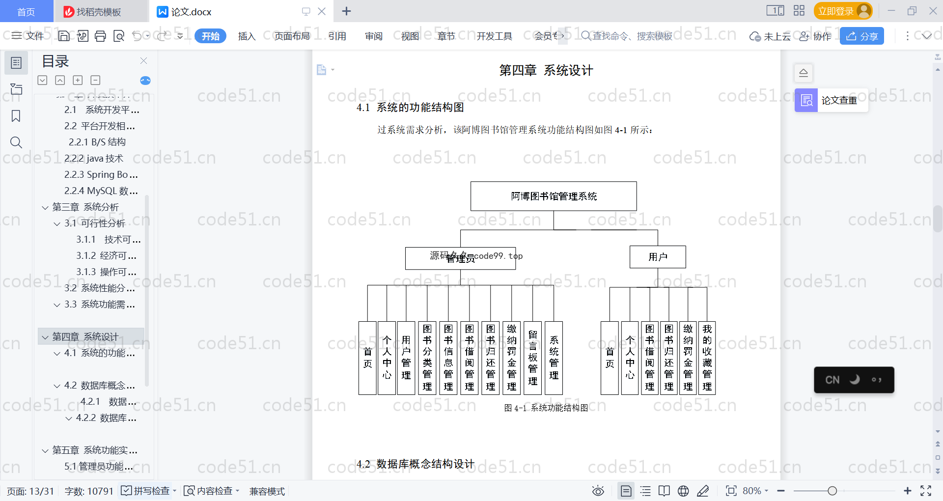The height and width of the screenshot is (501, 943).
Task: Open the outline panel icon in left sidebar
Action: coord(16,63)
